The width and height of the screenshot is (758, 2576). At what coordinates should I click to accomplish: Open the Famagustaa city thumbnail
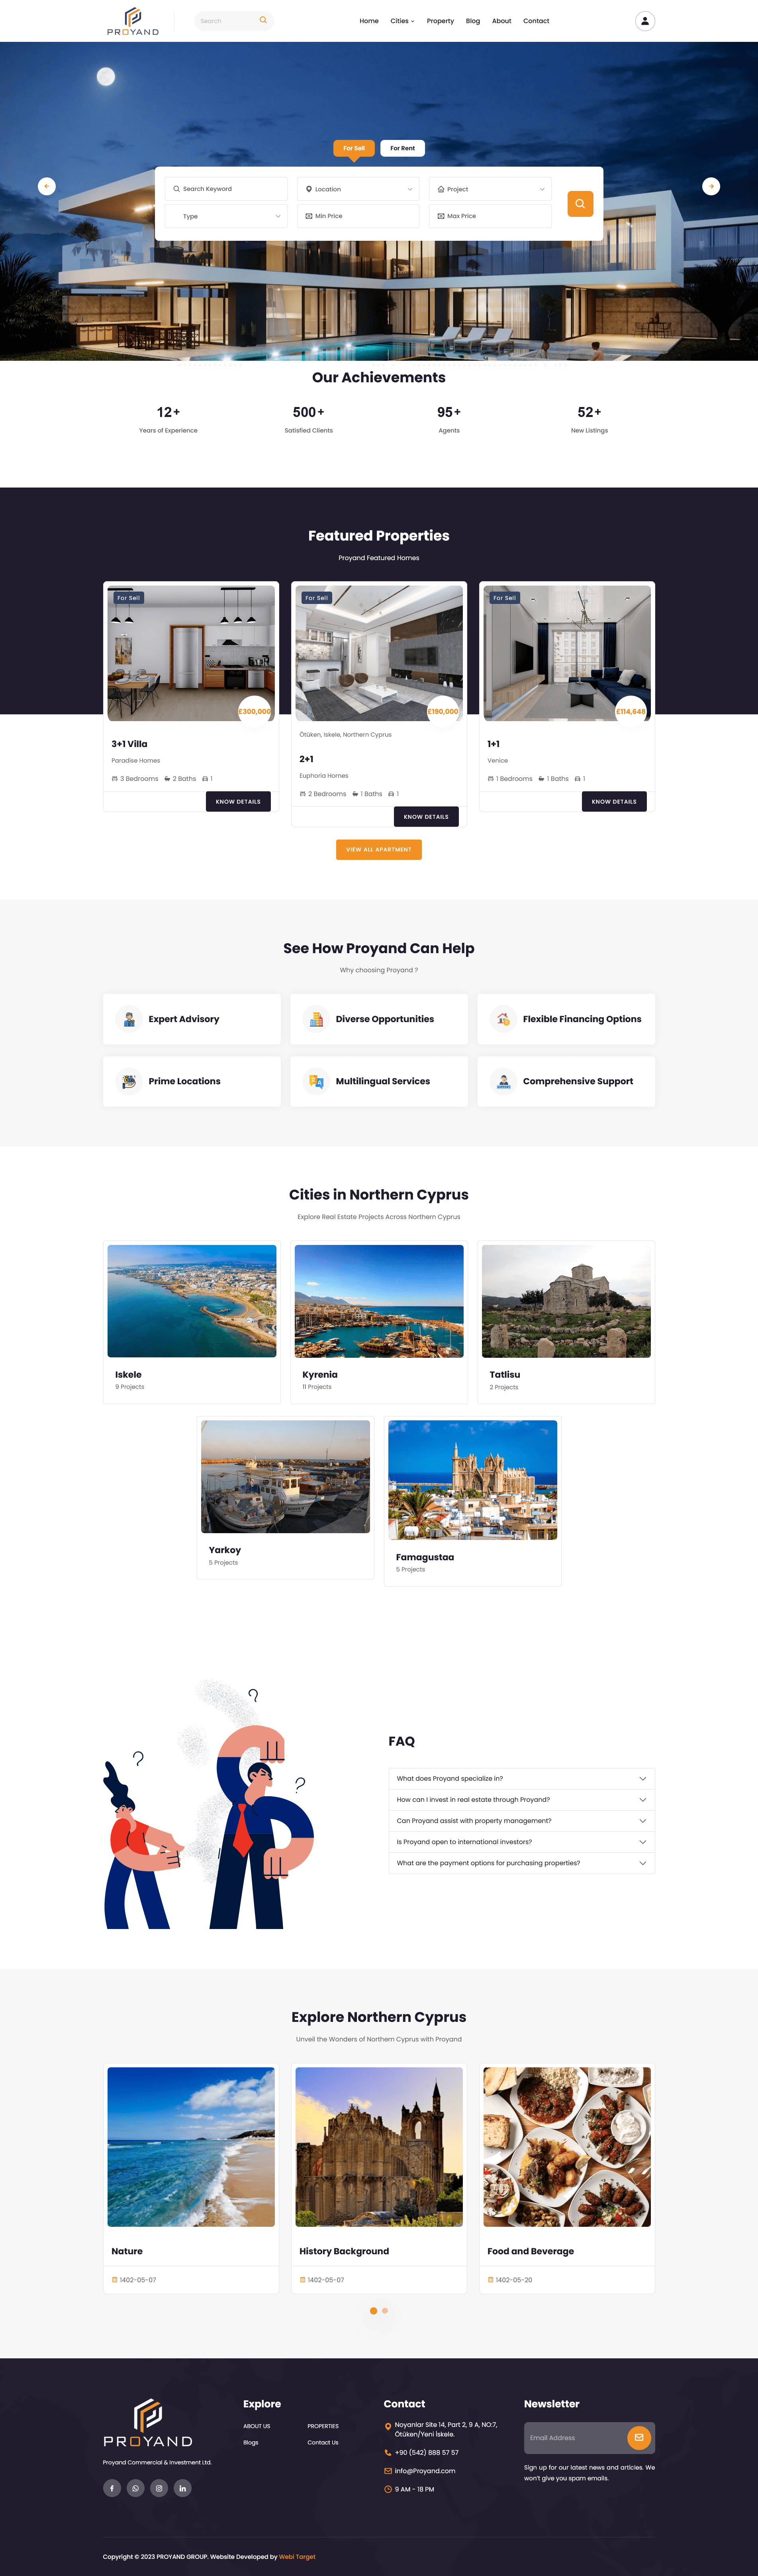(472, 1480)
